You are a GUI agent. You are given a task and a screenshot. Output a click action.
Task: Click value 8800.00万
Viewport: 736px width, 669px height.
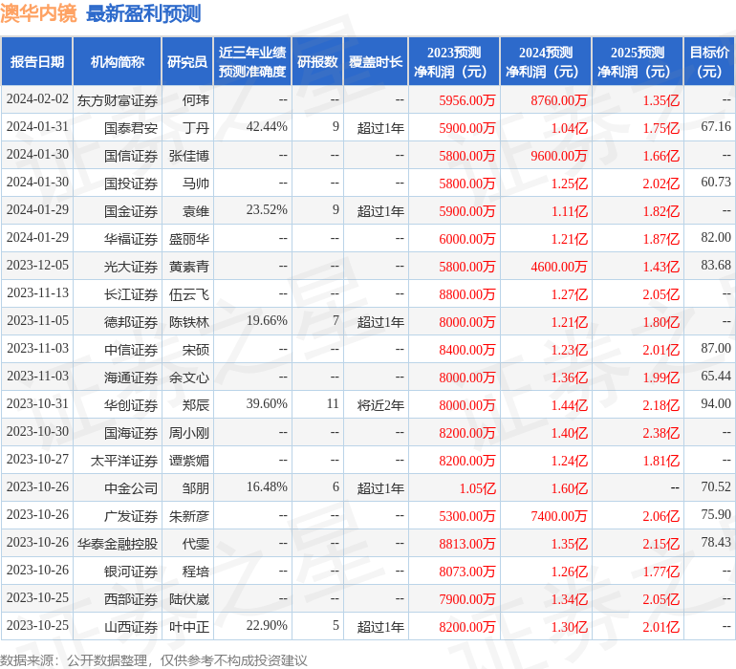tap(467, 294)
